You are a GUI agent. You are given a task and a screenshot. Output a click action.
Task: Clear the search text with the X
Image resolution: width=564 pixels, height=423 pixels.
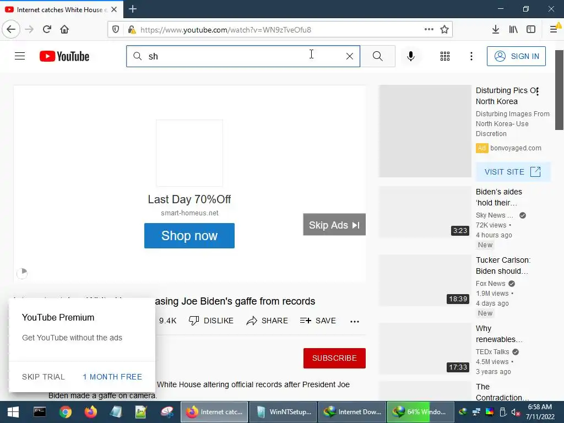pos(350,56)
